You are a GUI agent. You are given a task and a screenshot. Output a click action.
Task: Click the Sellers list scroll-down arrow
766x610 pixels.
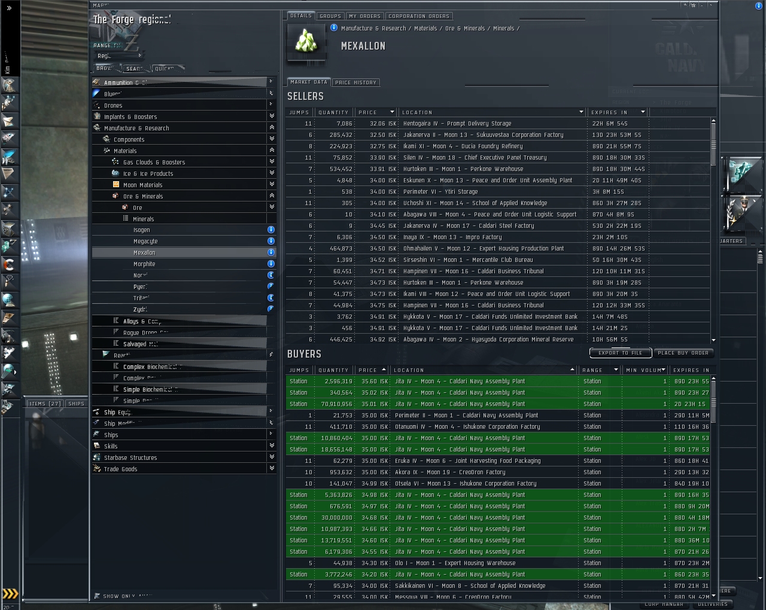713,340
